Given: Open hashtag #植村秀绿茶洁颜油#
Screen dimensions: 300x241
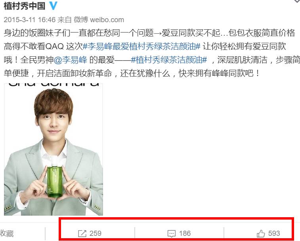Looking at the screenshot, I should (169, 60).
